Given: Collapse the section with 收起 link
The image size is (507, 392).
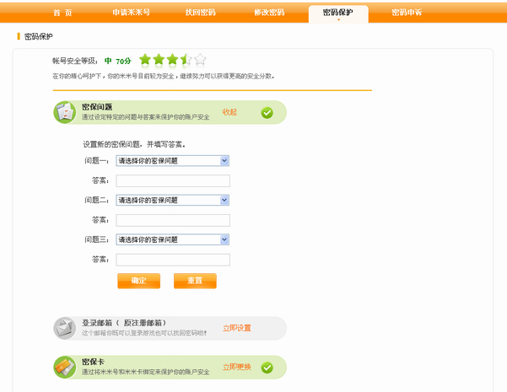Looking at the screenshot, I should [229, 112].
